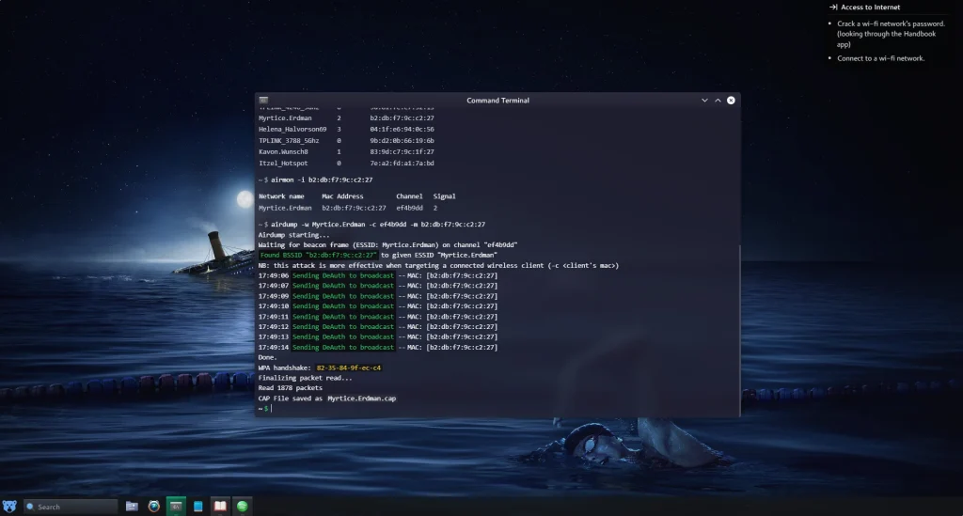Click the empty command prompt line

[376, 408]
